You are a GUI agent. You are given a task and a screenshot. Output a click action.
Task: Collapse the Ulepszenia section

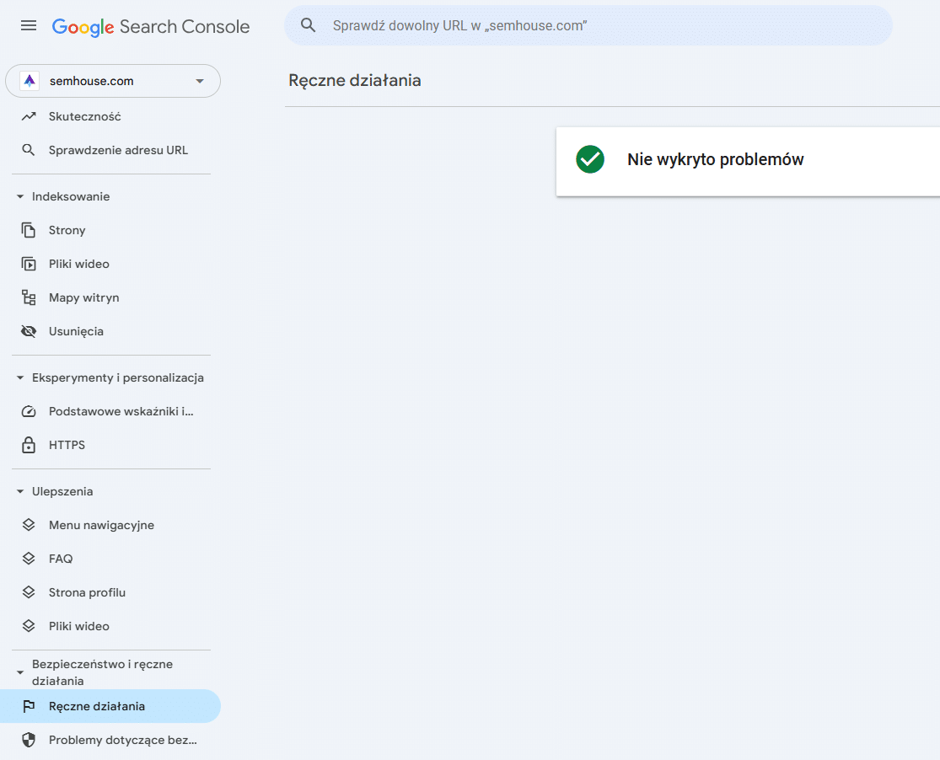[19, 491]
